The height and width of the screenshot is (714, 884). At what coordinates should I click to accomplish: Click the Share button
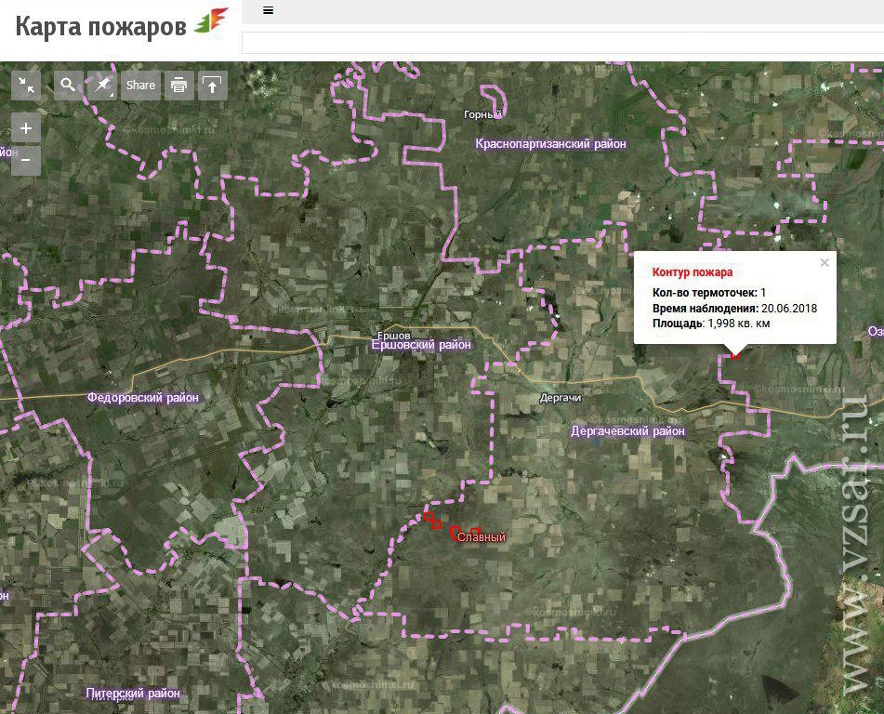pos(140,86)
